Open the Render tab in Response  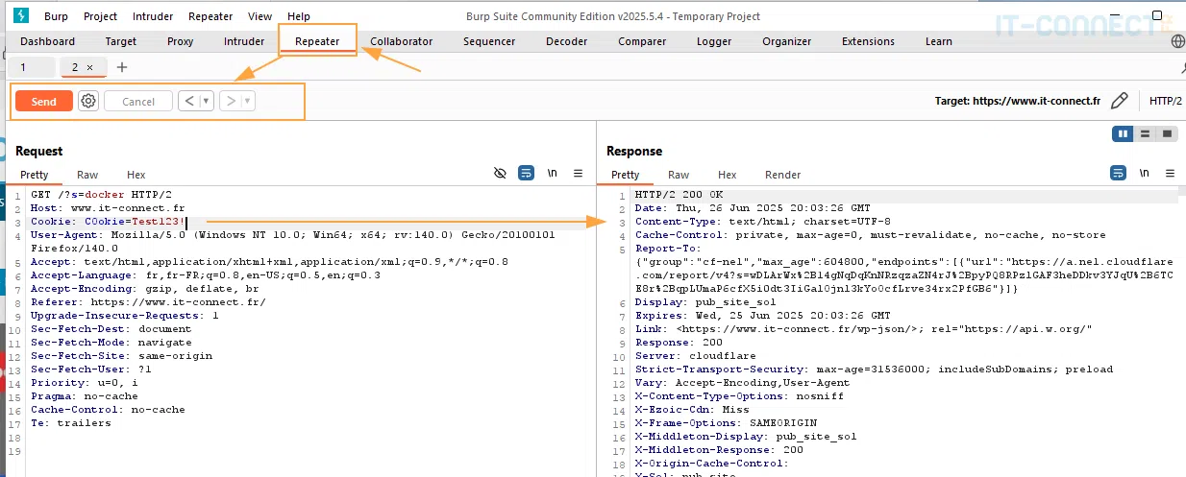point(782,175)
